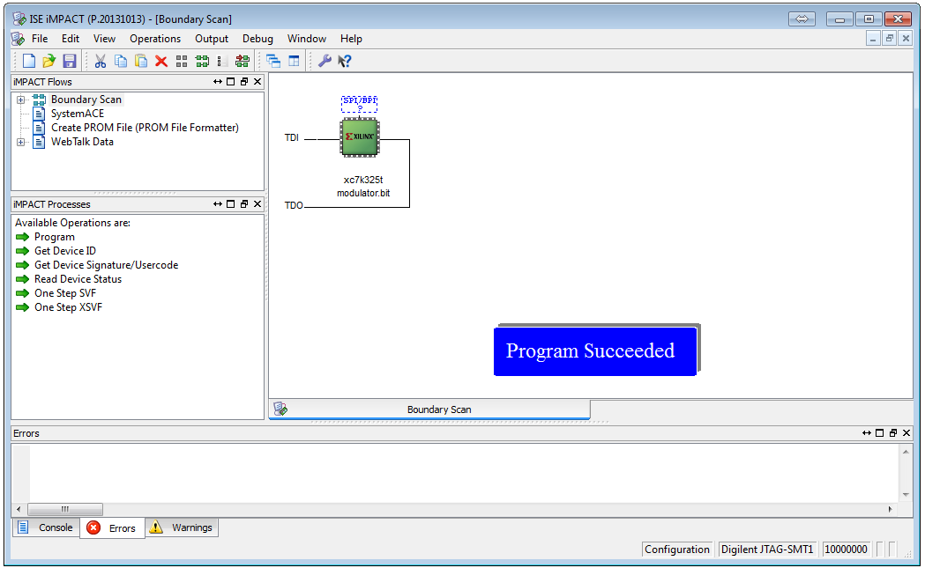Screen dimensions: 925x568
Task: Click the Digilent JTAG-SMT1 status bar entry
Action: [x=767, y=550]
